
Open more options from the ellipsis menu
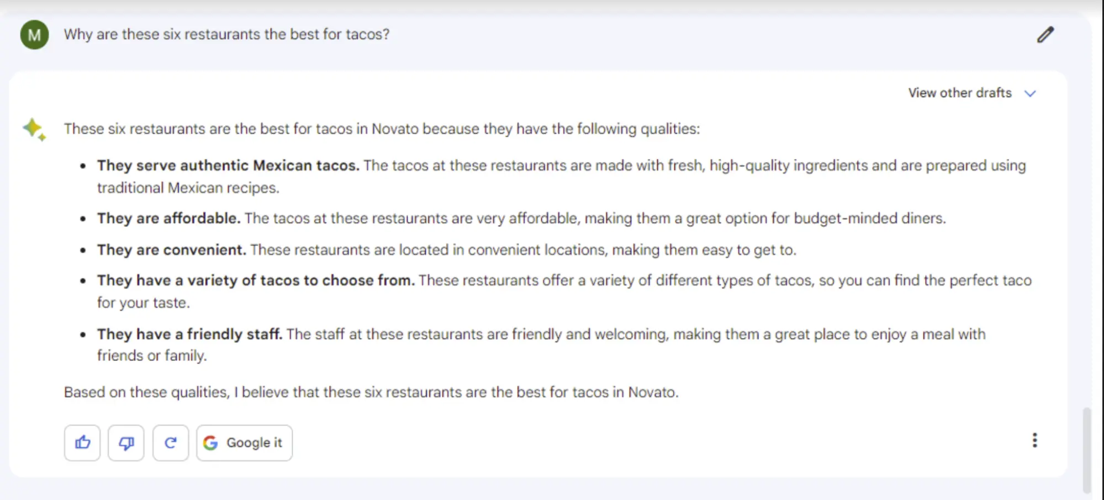pyautogui.click(x=1034, y=440)
